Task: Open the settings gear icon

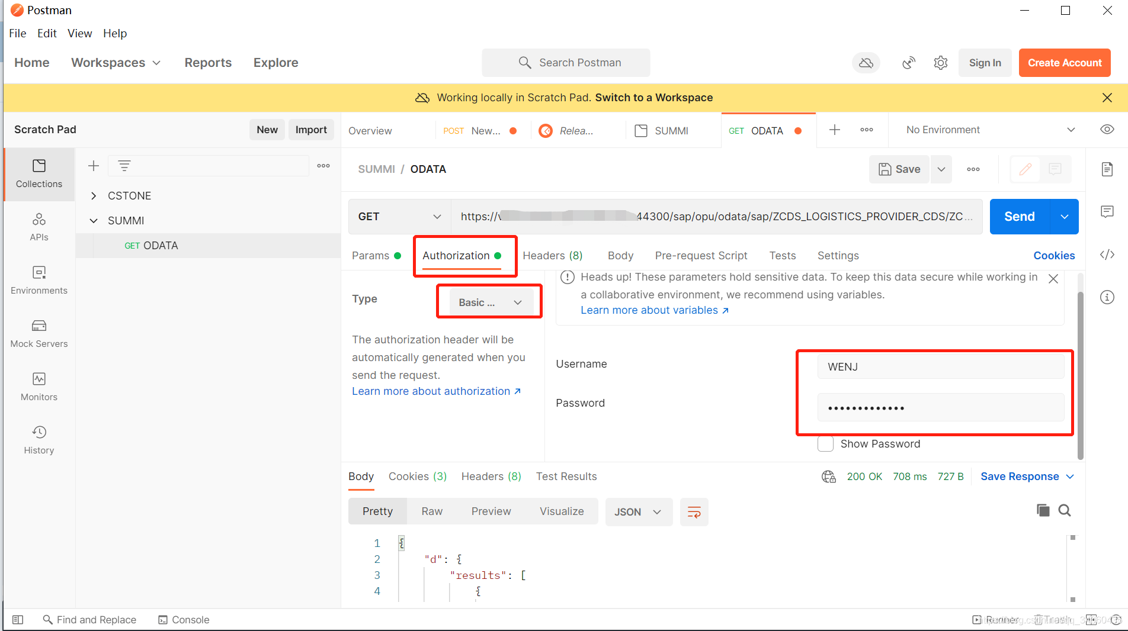Action: click(x=941, y=63)
